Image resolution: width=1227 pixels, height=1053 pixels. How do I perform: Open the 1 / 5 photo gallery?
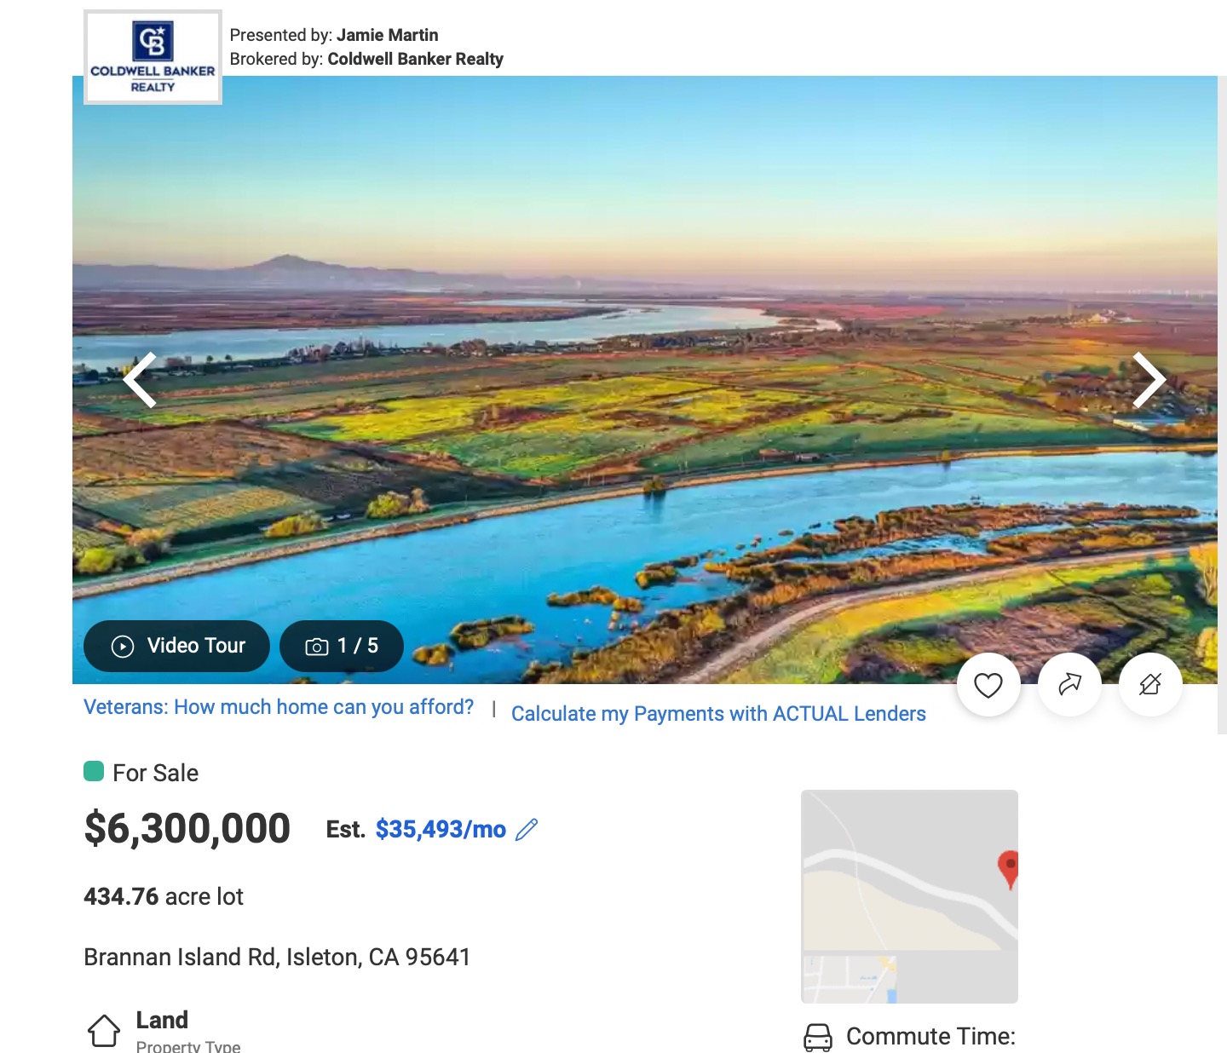point(342,646)
